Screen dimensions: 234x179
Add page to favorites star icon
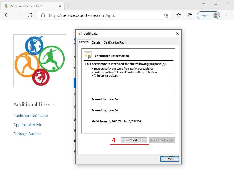coord(166,15)
